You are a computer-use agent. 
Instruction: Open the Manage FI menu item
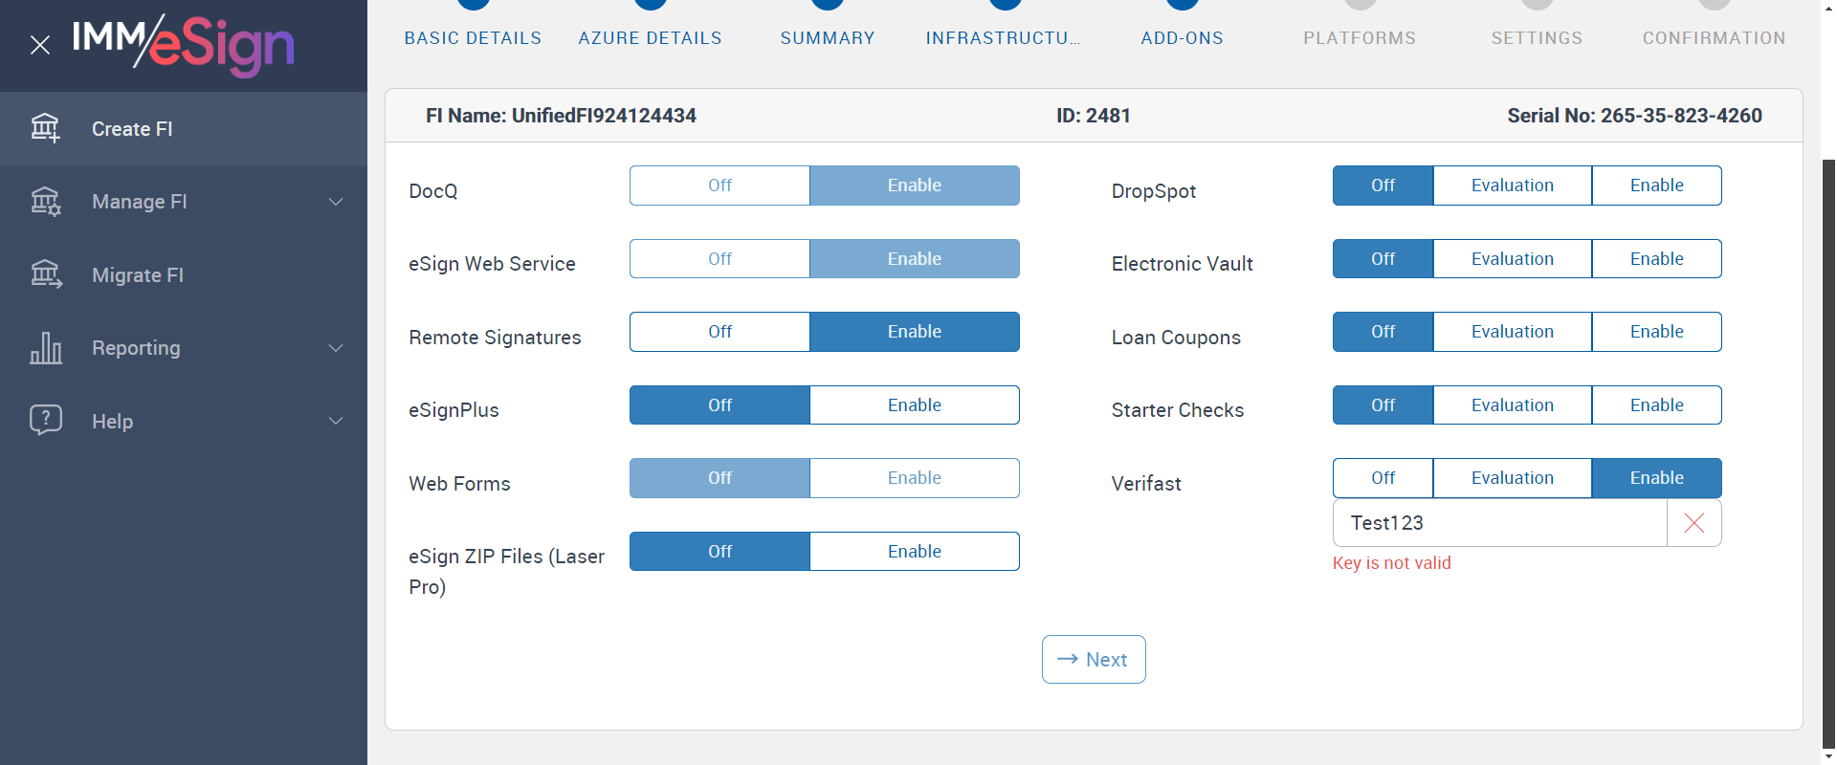tap(184, 202)
